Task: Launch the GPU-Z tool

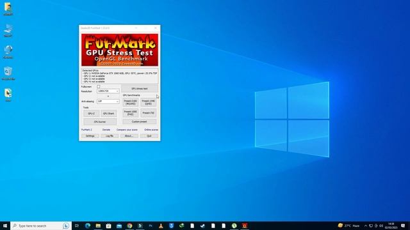Action: point(91,114)
